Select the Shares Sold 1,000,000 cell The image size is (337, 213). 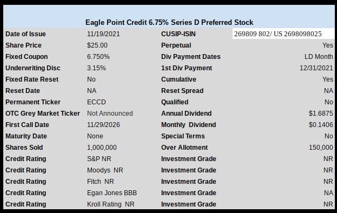click(x=102, y=148)
